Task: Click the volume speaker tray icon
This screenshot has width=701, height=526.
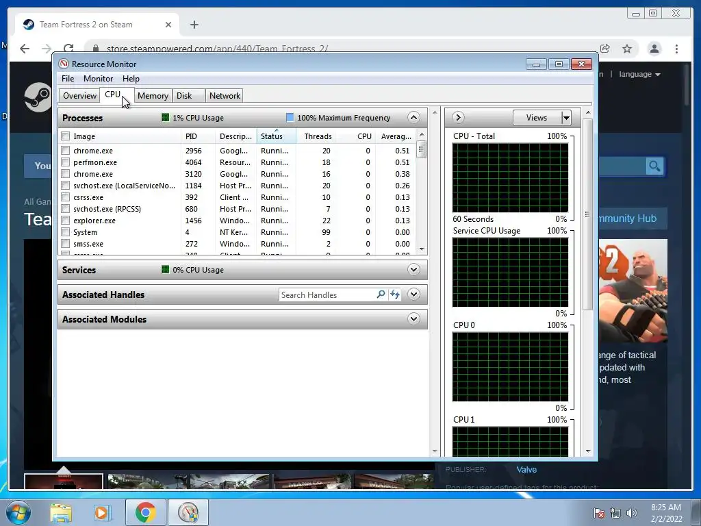Action: click(x=632, y=513)
